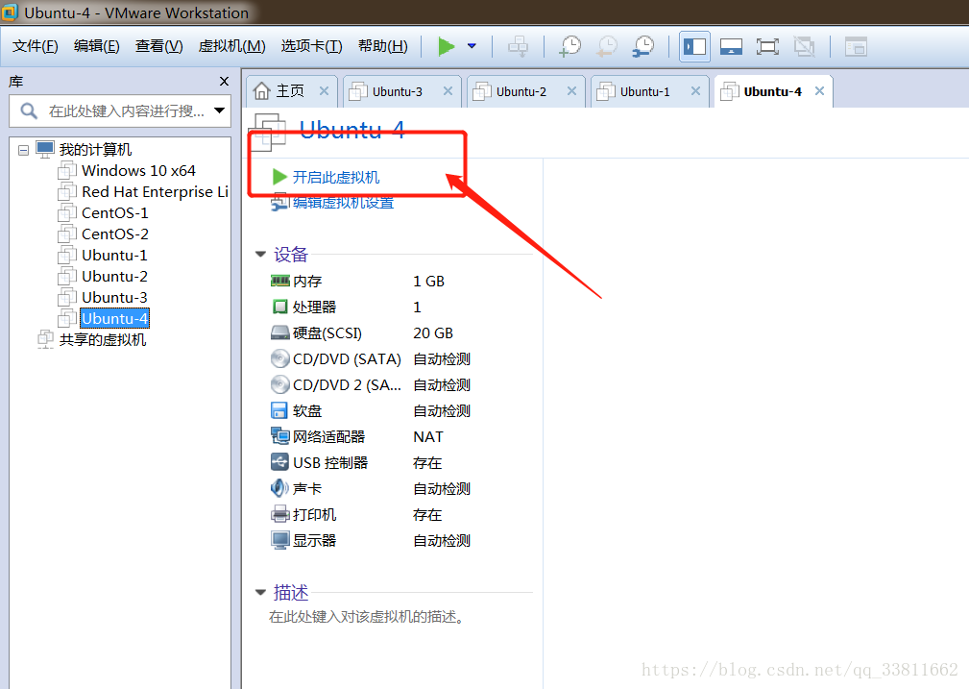Open the 帮助(H) menu
Screen dimensions: 969x689
[383, 46]
